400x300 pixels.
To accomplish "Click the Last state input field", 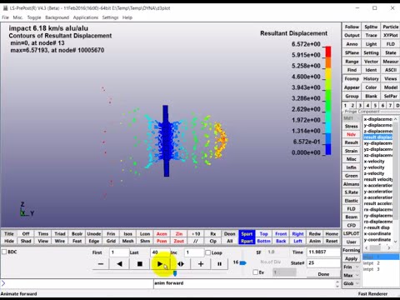I will pyautogui.click(x=160, y=252).
